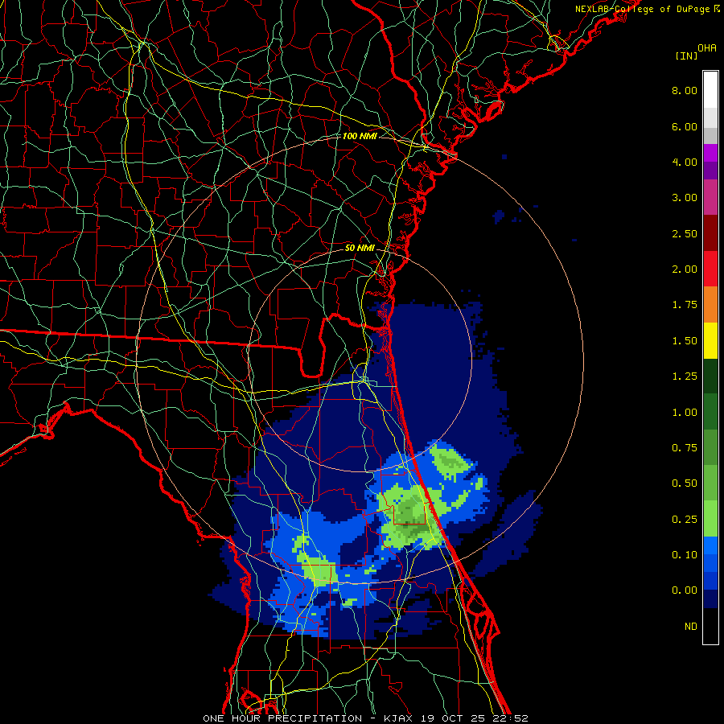Click the 8.00 legend value
The image size is (724, 724).
click(685, 90)
